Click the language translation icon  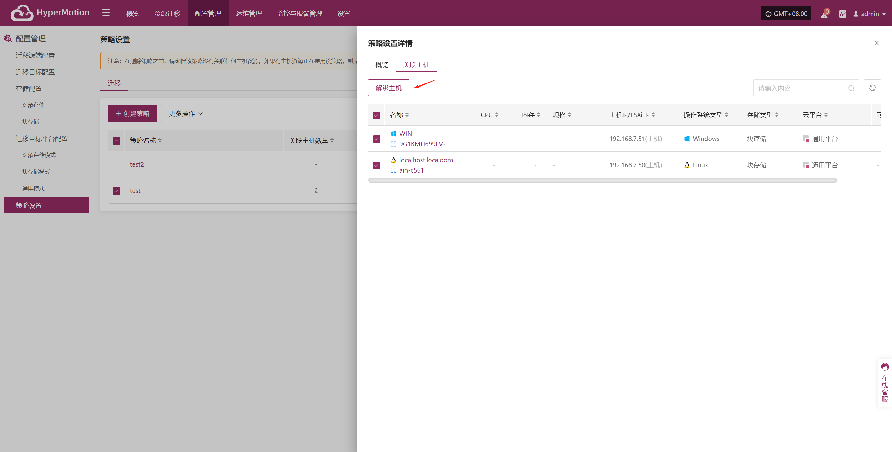(x=842, y=14)
